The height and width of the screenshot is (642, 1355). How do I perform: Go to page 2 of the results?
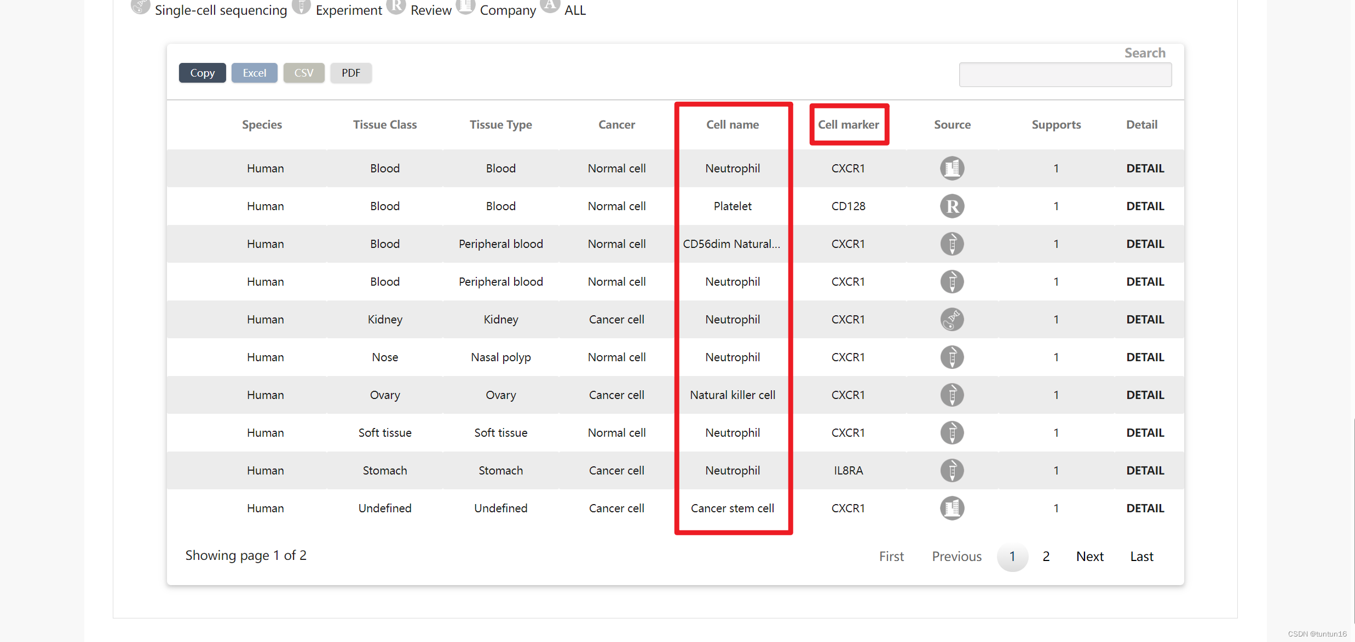(1046, 556)
